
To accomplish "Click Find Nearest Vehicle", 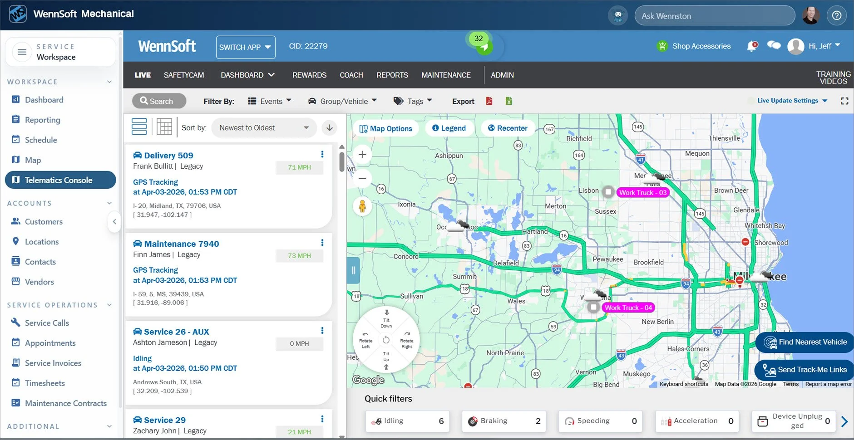I will coord(805,342).
